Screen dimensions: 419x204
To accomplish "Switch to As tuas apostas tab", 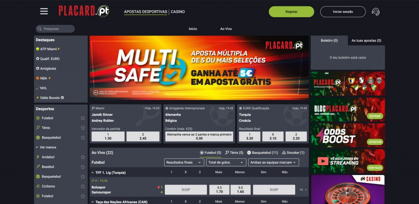I will click(366, 40).
